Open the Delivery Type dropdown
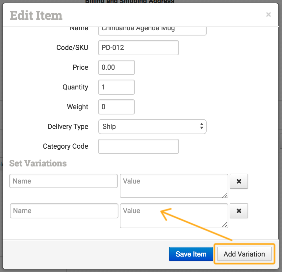 pos(152,127)
